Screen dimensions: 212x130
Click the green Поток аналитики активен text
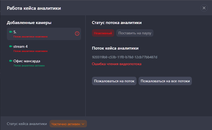(29, 65)
